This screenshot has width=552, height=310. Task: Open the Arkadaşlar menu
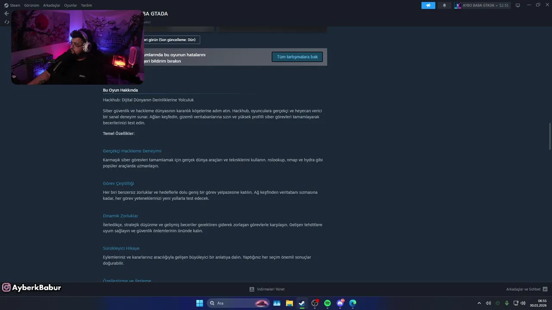(x=52, y=5)
